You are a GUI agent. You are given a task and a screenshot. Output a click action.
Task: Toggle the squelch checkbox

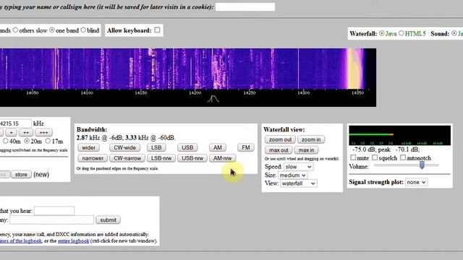coord(375,157)
